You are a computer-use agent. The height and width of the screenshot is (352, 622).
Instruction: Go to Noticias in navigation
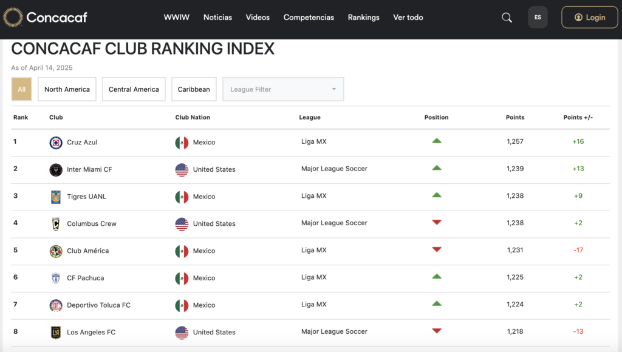point(217,18)
